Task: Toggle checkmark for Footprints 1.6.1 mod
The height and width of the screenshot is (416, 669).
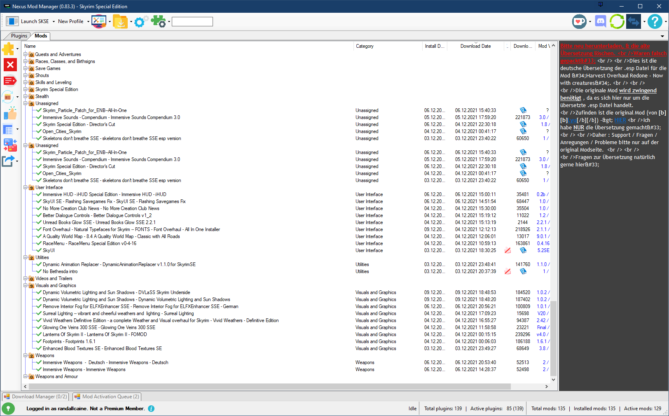Action: pos(39,341)
